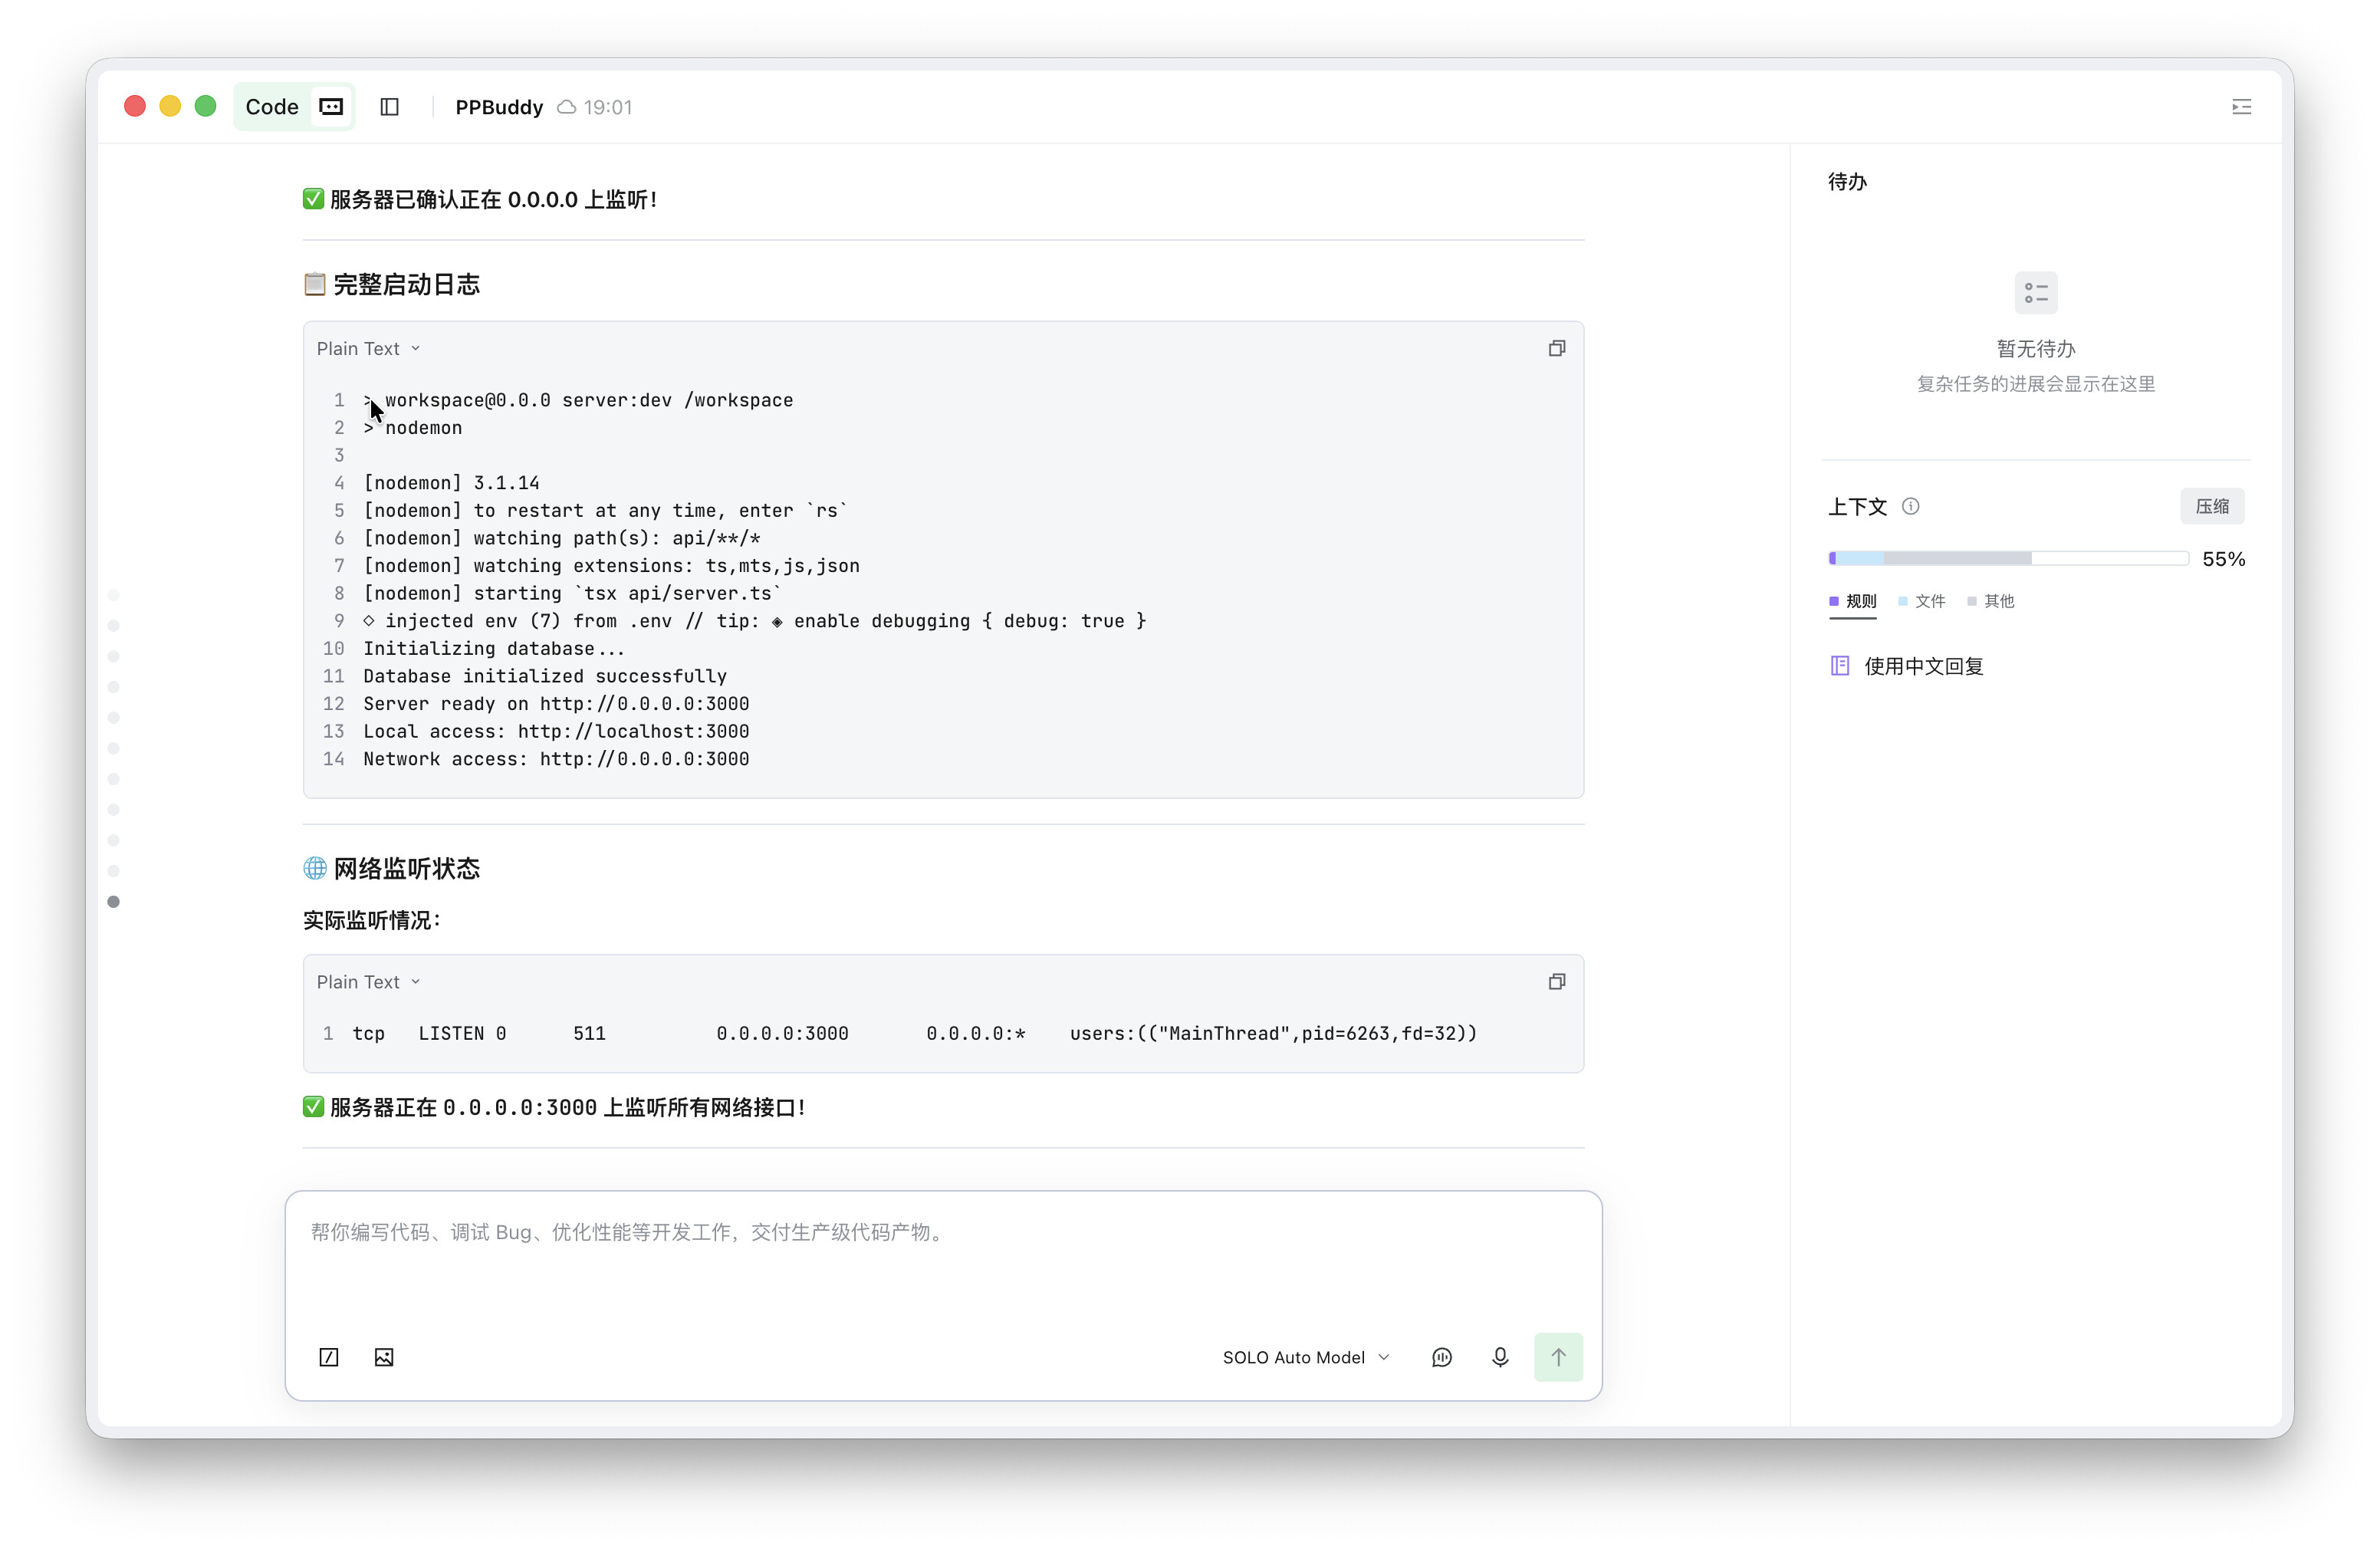
Task: Click the chat bubble icon near the mic
Action: [1441, 1357]
